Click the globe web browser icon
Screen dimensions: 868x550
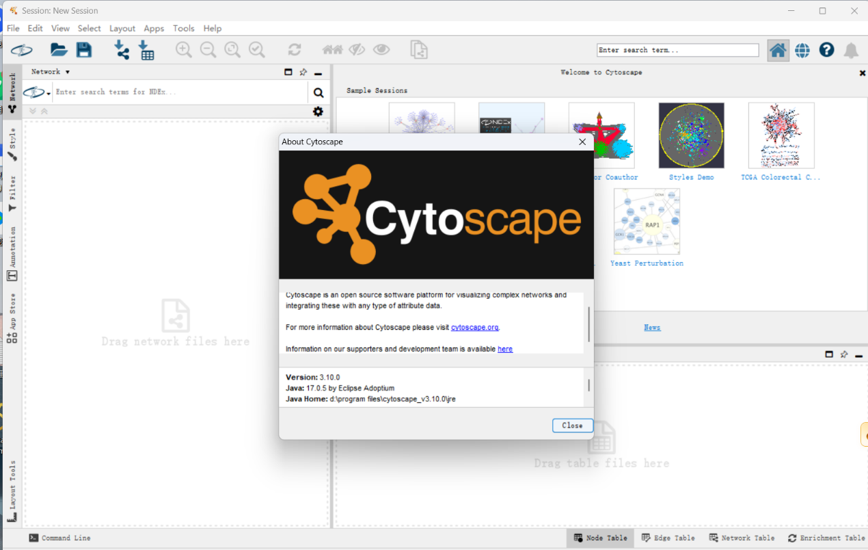pos(802,50)
